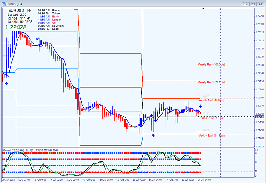This screenshot has height=183, width=266.
Task: Click the 50 level on indicator scale
Action: pyautogui.click(x=256, y=163)
